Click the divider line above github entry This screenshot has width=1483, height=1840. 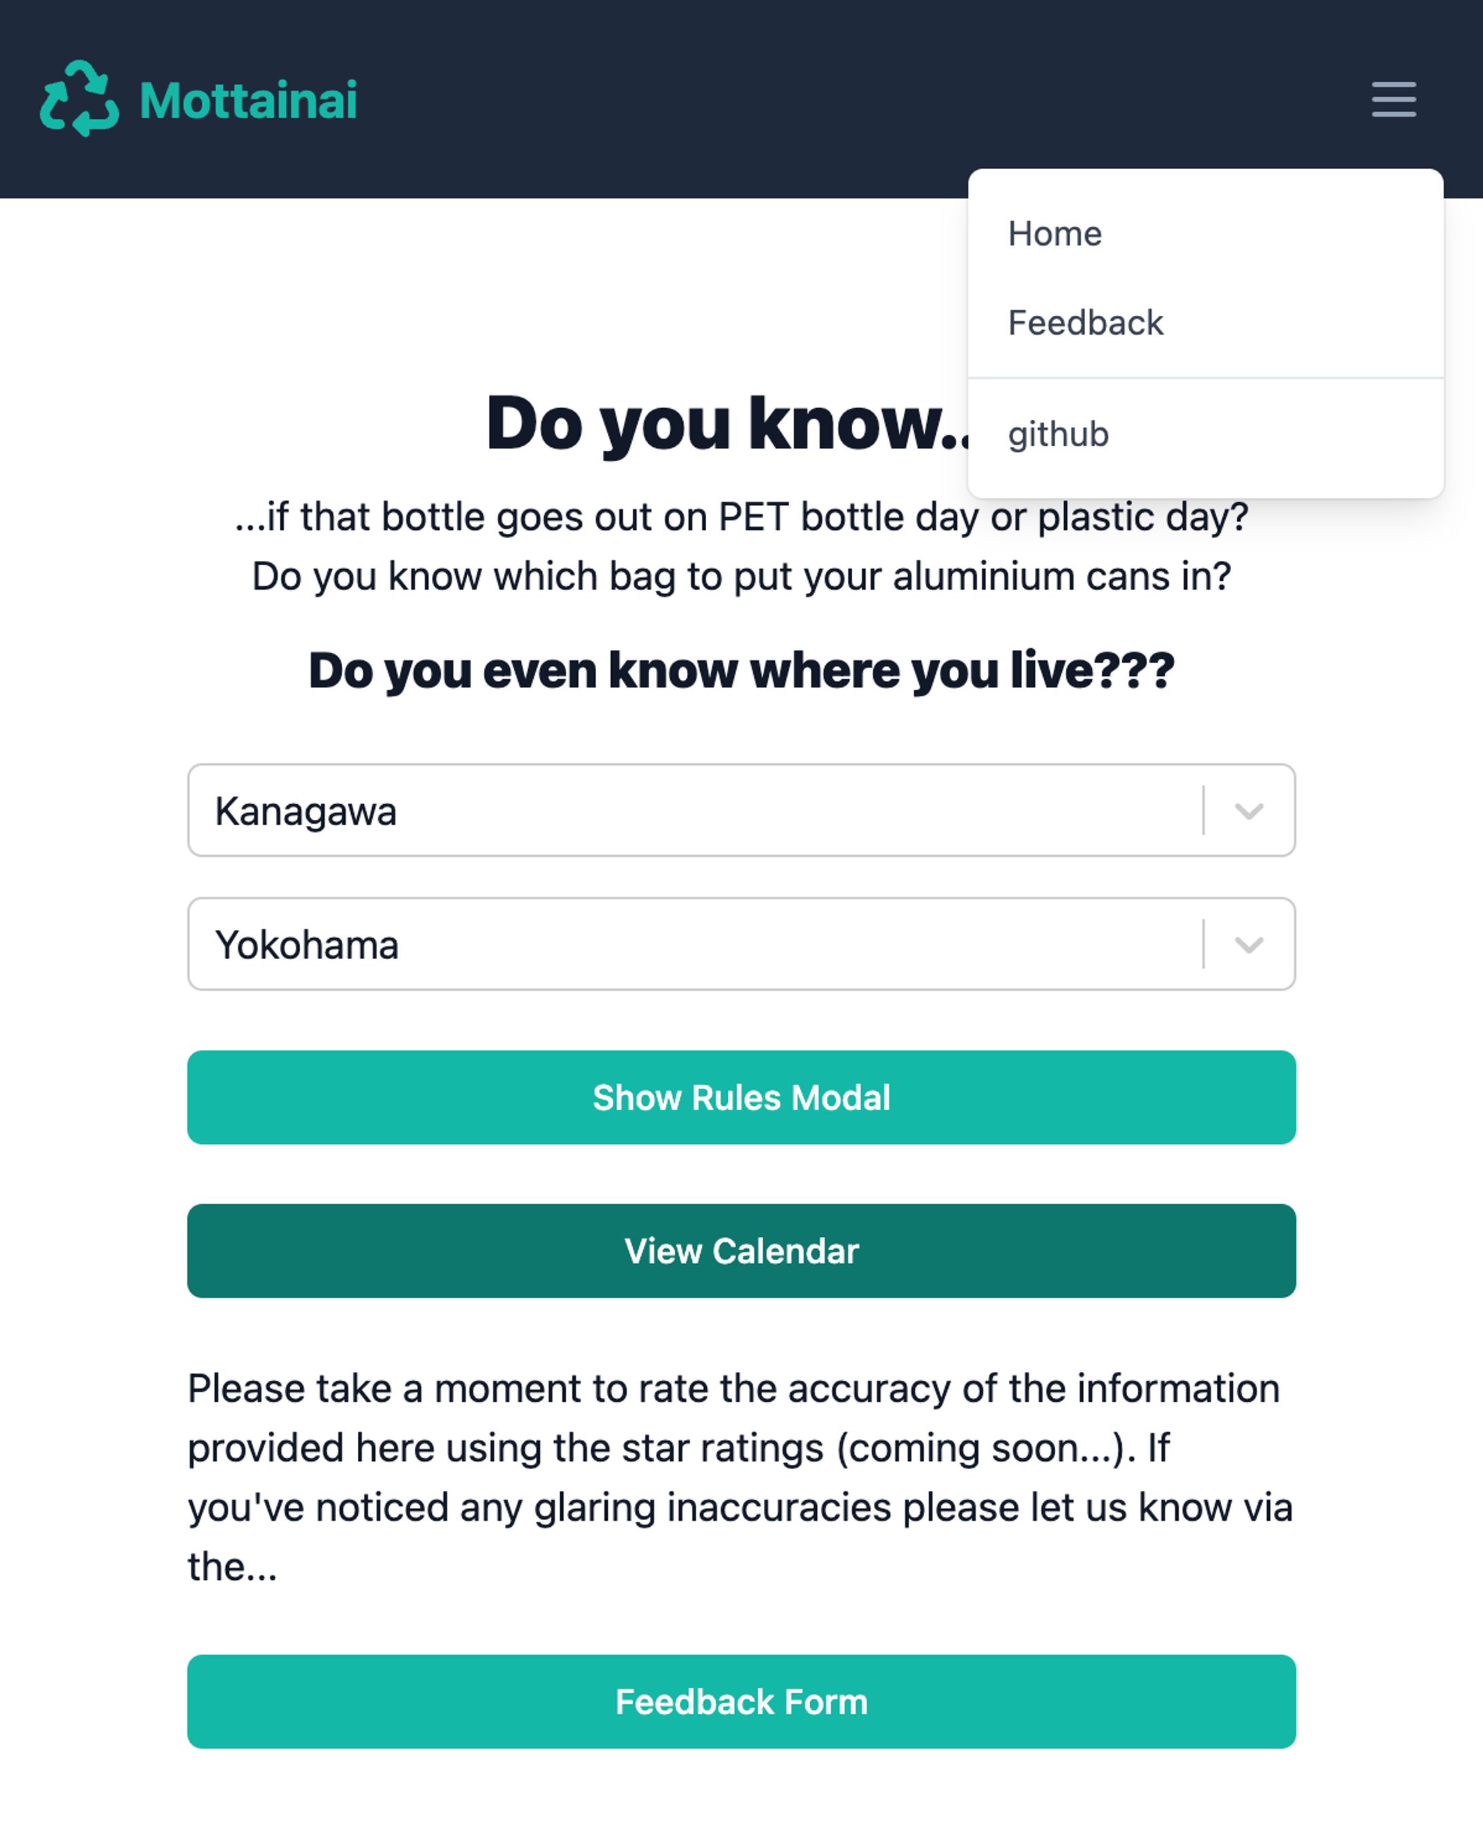click(x=1205, y=378)
